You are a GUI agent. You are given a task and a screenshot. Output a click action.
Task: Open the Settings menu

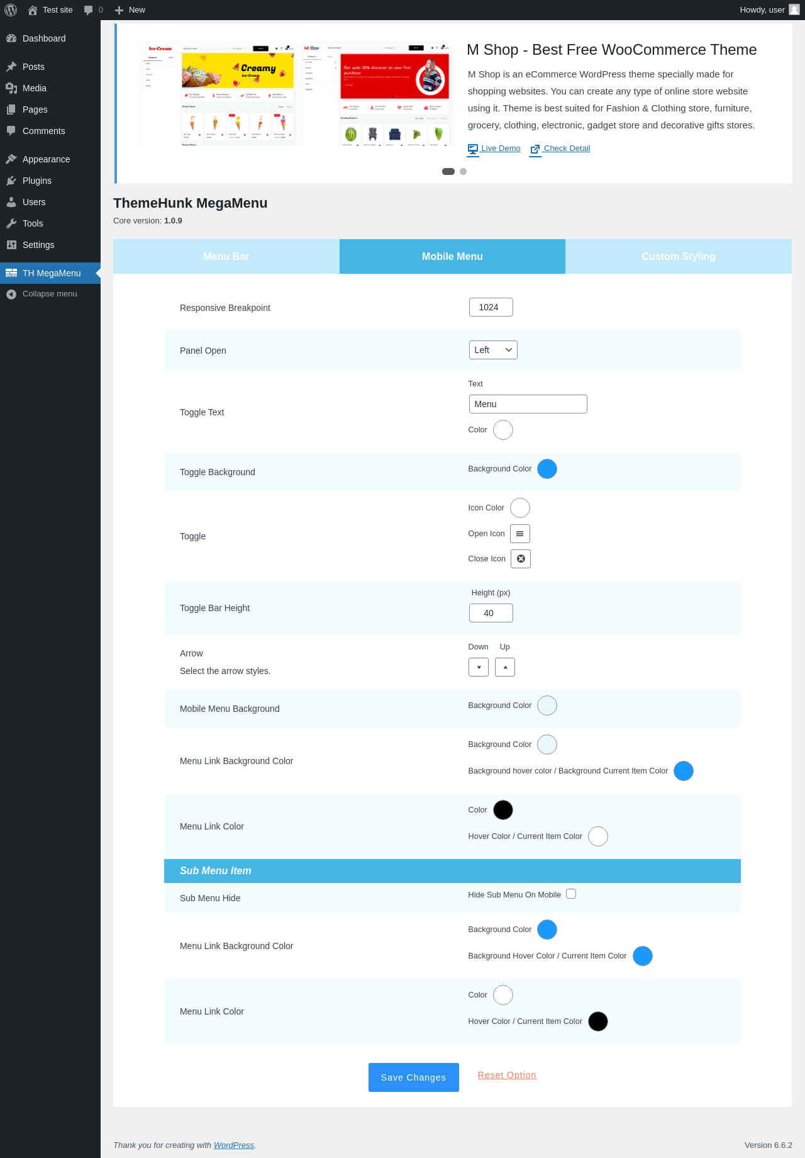coord(50,245)
